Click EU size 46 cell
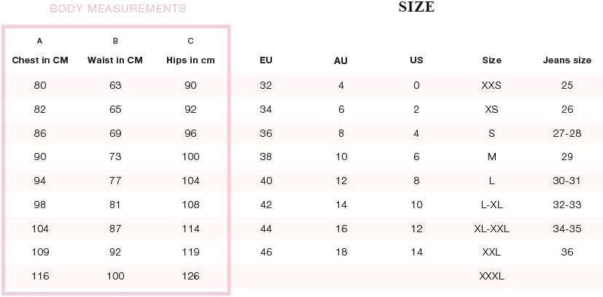The height and width of the screenshot is (297, 603). [x=265, y=252]
